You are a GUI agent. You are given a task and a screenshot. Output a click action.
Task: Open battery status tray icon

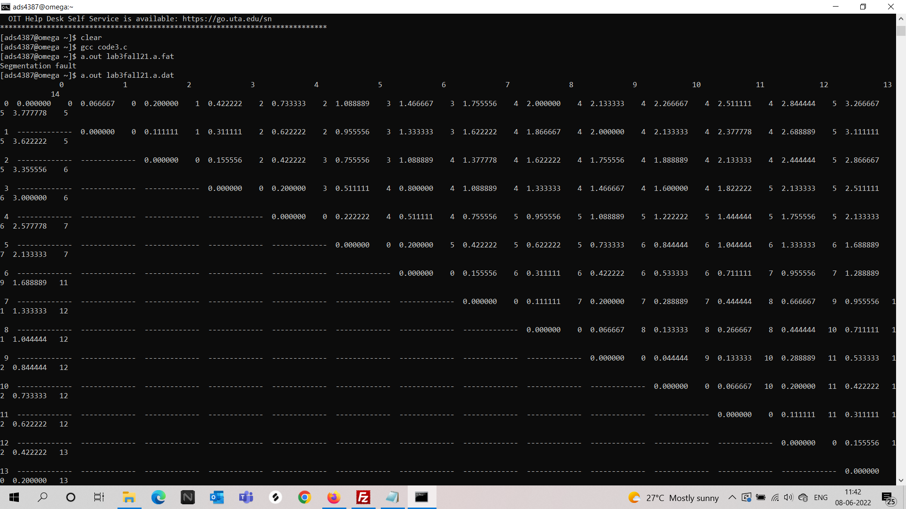pyautogui.click(x=761, y=497)
